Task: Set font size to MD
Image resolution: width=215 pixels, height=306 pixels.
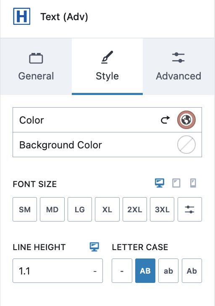Action: click(52, 209)
